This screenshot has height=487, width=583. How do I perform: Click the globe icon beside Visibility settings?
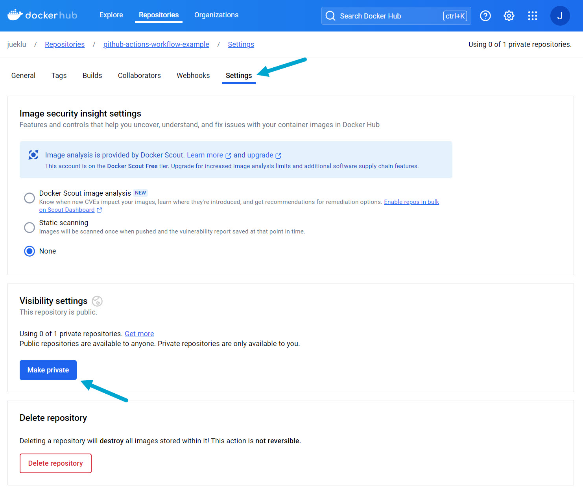97,301
